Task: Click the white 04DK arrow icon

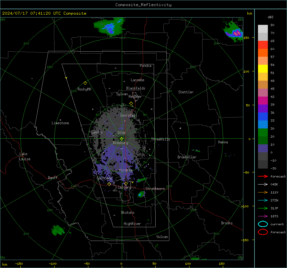Action: tap(263, 184)
